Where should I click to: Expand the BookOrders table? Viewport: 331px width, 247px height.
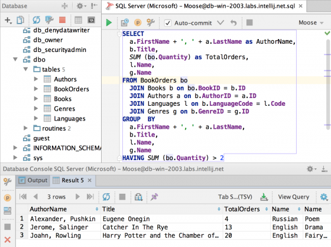[x=36, y=89]
